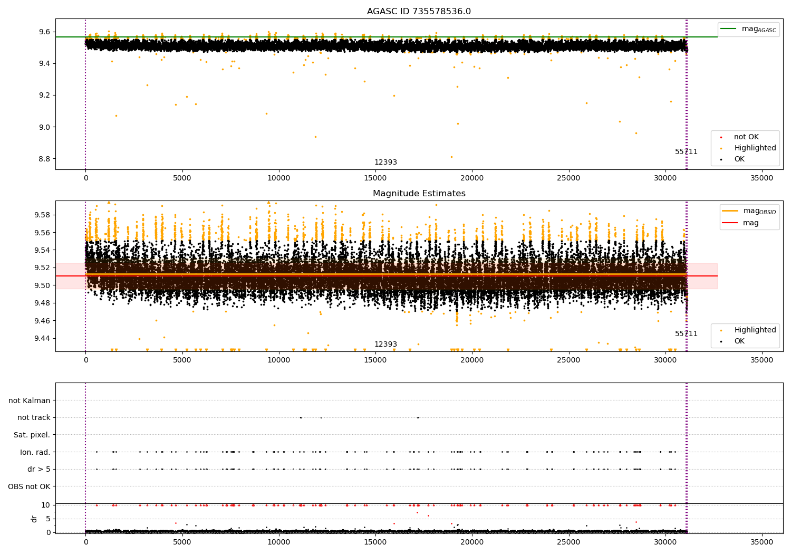Select the 20000 x-axis tick under middle plot
The height and width of the screenshot is (554, 791).
[x=472, y=360]
